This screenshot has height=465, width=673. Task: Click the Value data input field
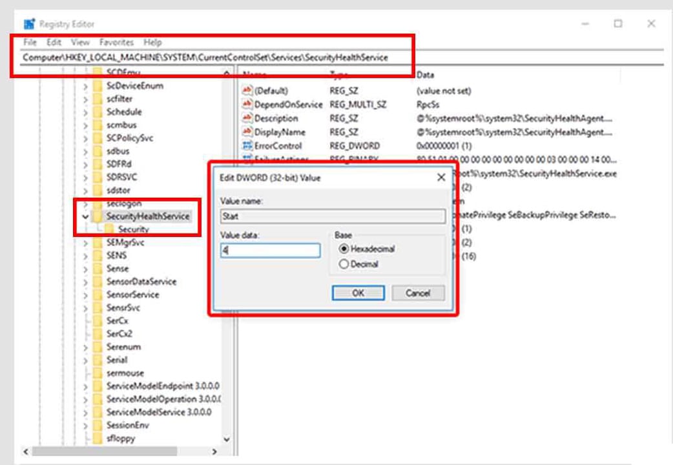(x=271, y=251)
